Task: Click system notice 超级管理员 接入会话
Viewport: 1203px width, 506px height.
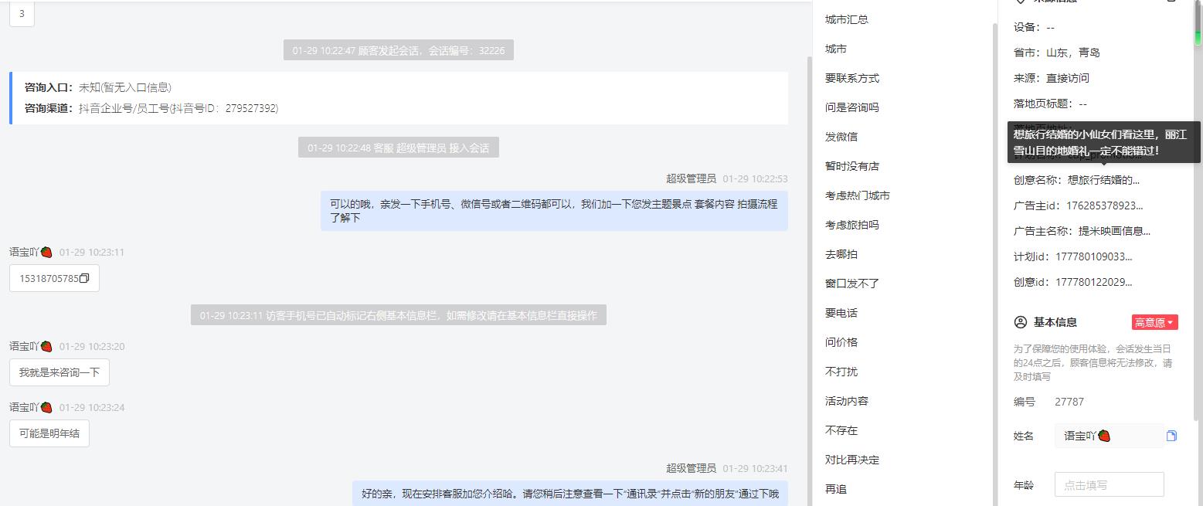Action: (399, 148)
